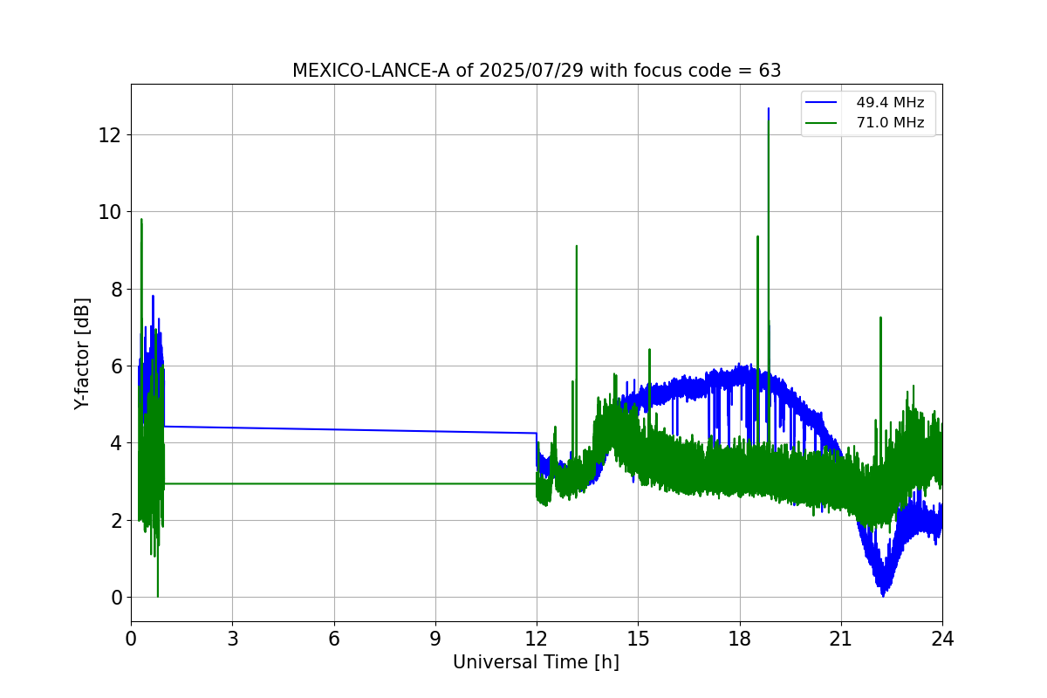Click x-axis tick label 0
Screen dimensions: 1047x698
click(131, 639)
